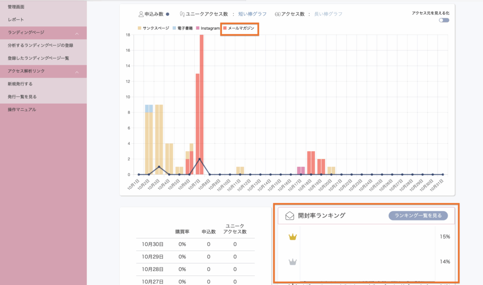This screenshot has width=483, height=285.
Task: Click the gold crown rank icon
Action: click(x=292, y=237)
